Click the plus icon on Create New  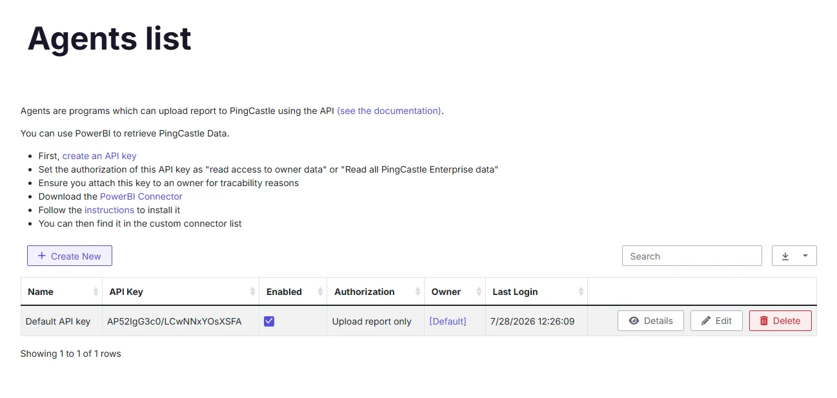coord(42,256)
